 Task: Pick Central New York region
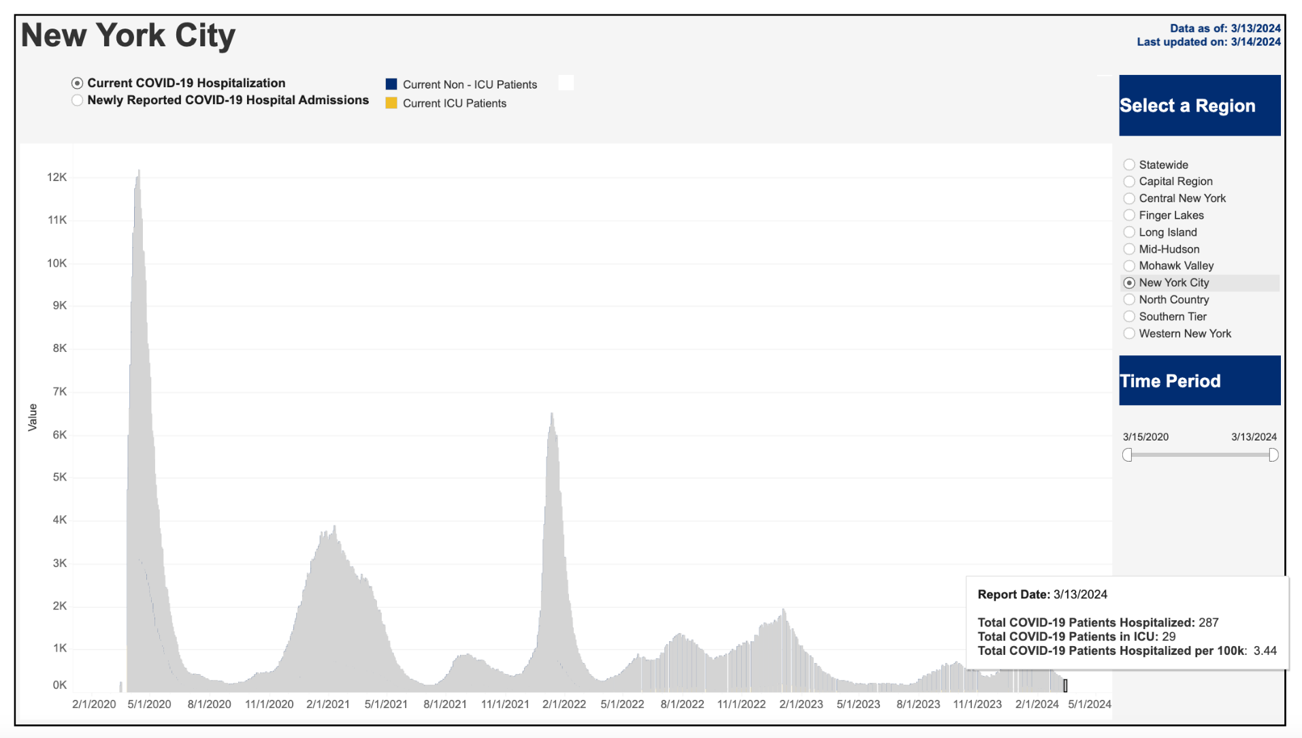1129,199
